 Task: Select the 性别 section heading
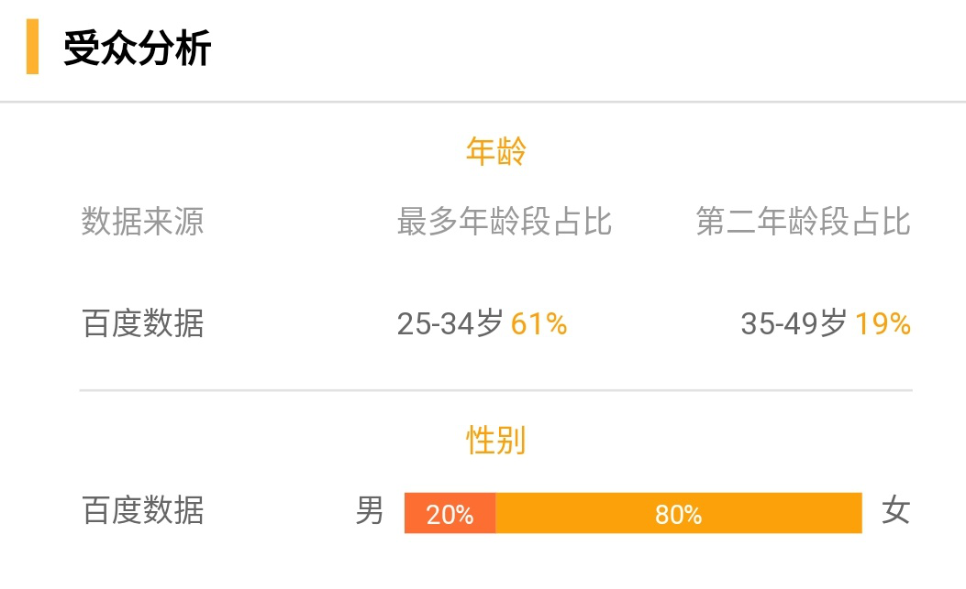tap(496, 441)
